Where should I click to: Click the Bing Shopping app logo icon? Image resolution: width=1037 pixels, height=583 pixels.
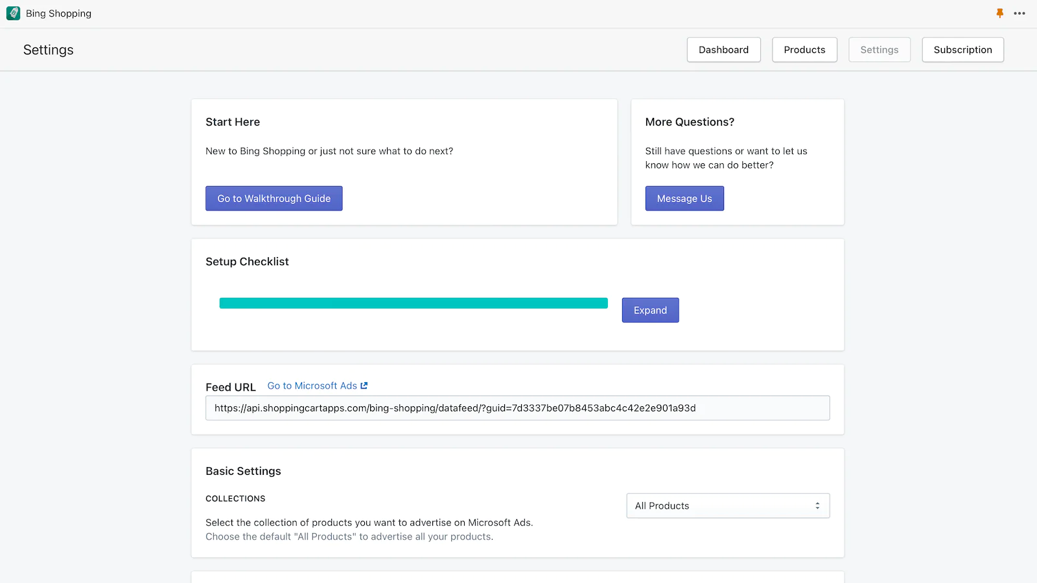point(13,14)
